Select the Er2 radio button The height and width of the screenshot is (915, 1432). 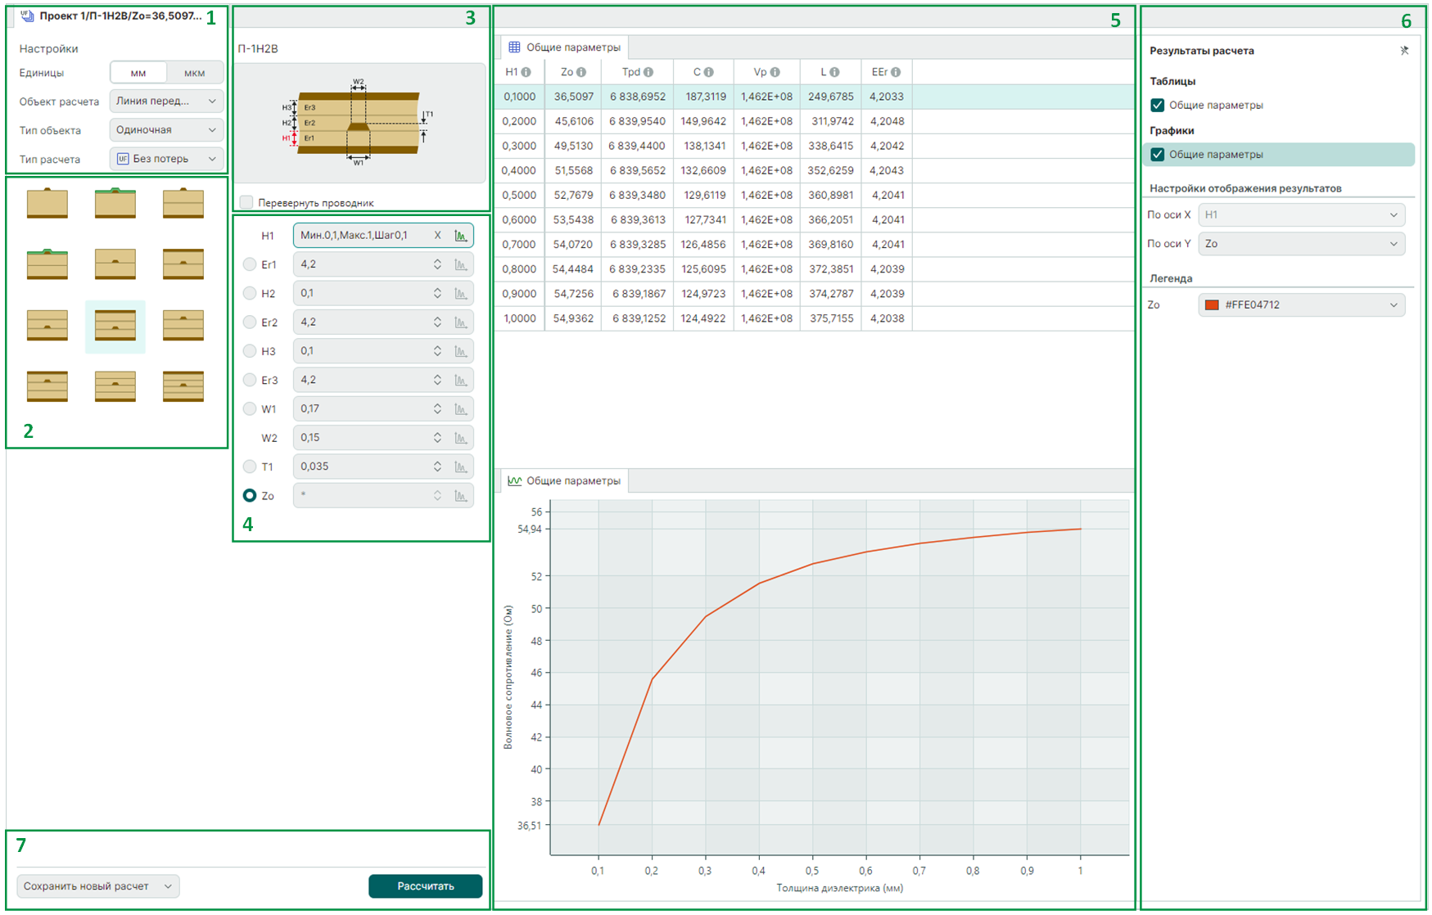[250, 322]
